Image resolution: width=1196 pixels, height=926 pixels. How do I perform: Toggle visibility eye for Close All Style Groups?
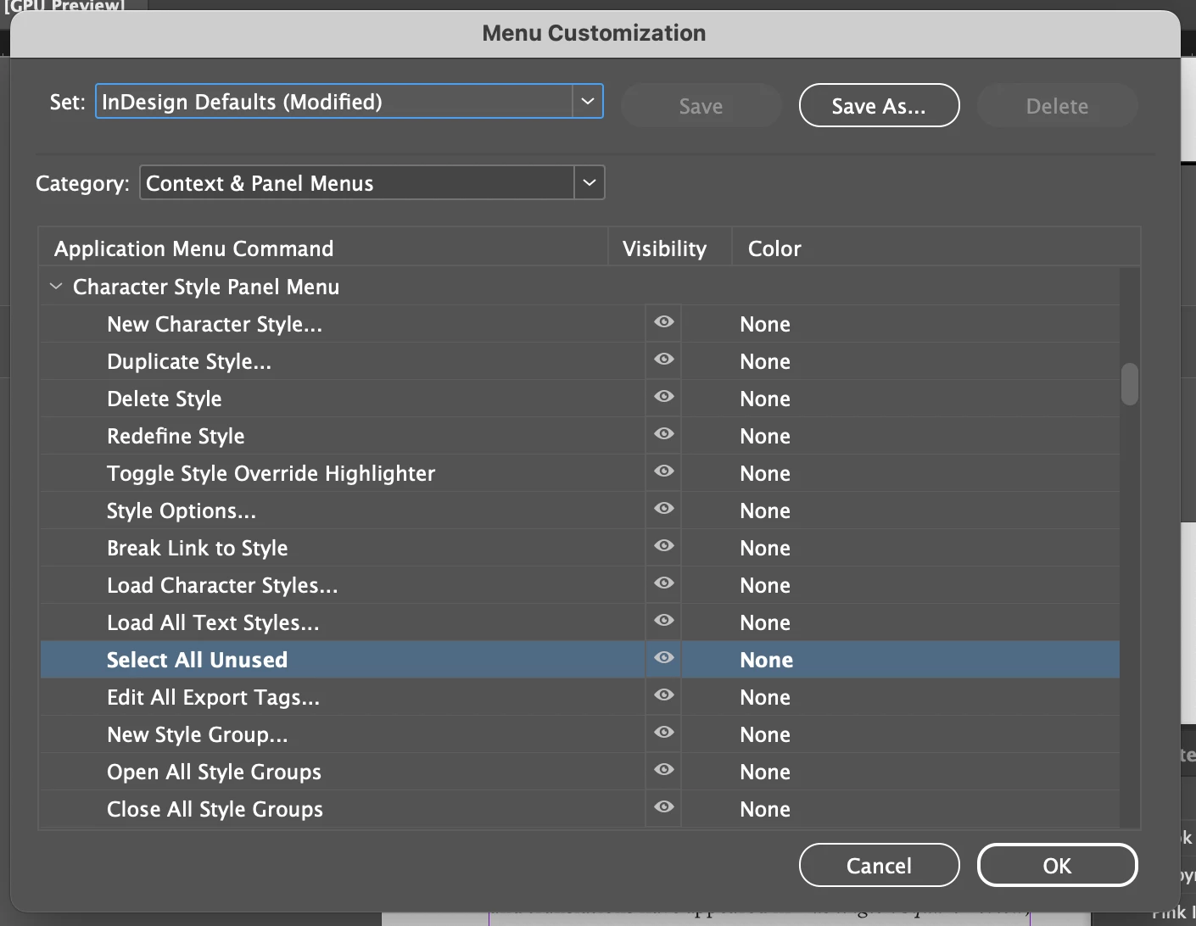click(x=664, y=807)
